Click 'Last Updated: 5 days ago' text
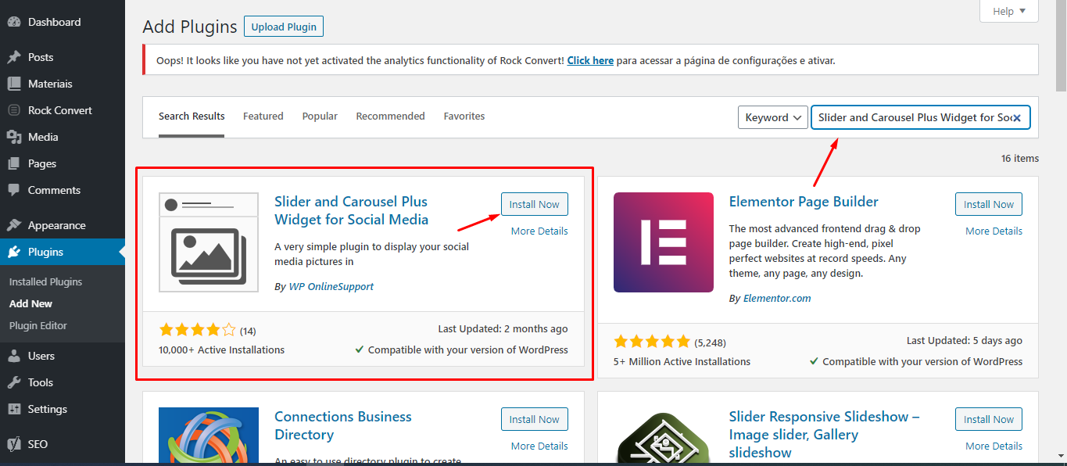 click(965, 341)
